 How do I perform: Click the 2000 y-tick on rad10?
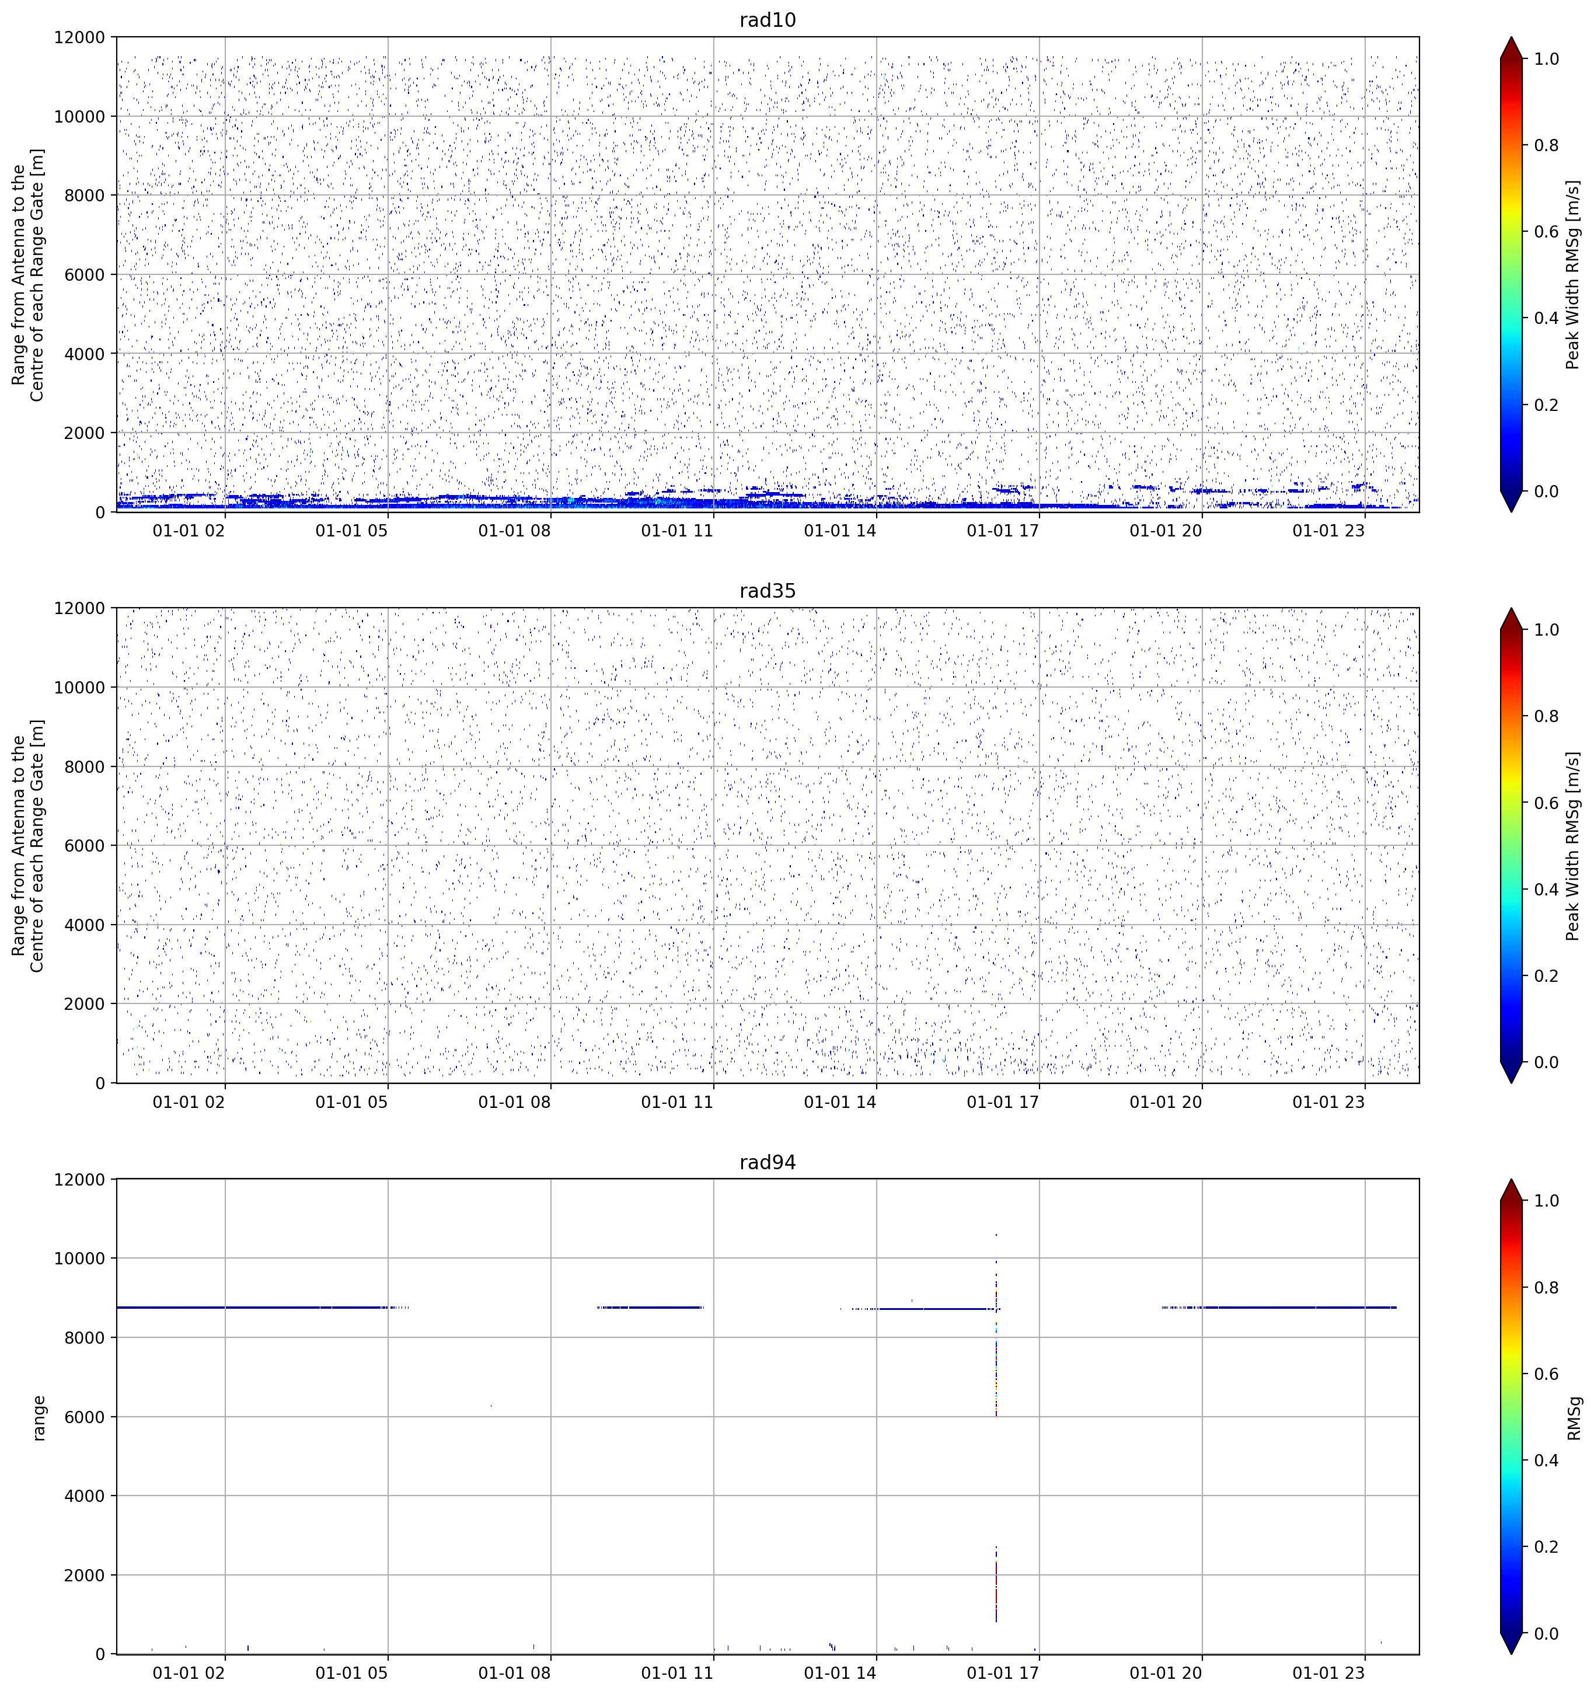point(85,433)
